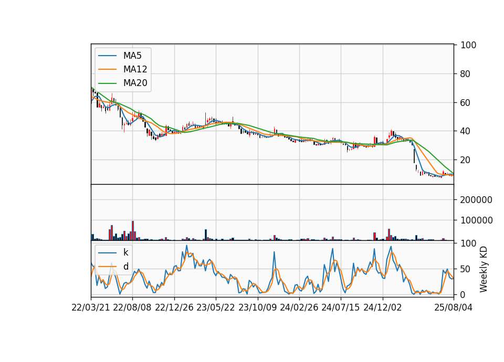This screenshot has width=504, height=362.
Task: Click the MA20 legend label
Action: click(x=135, y=83)
